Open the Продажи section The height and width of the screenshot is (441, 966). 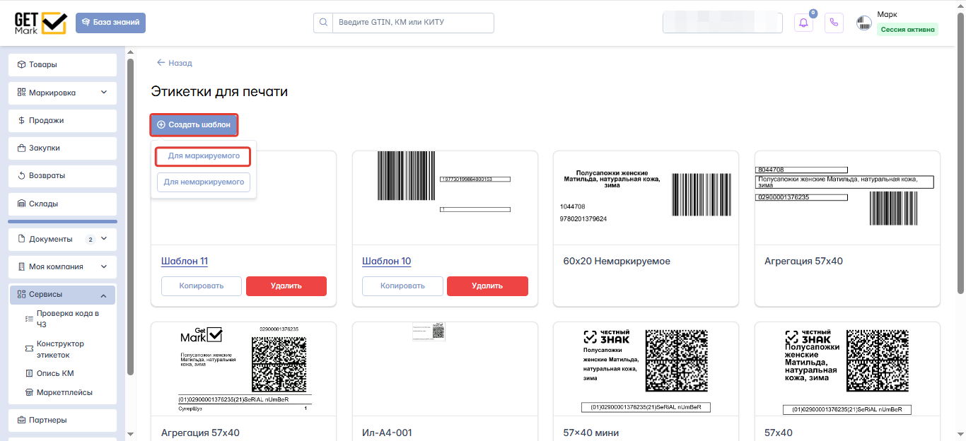point(63,120)
